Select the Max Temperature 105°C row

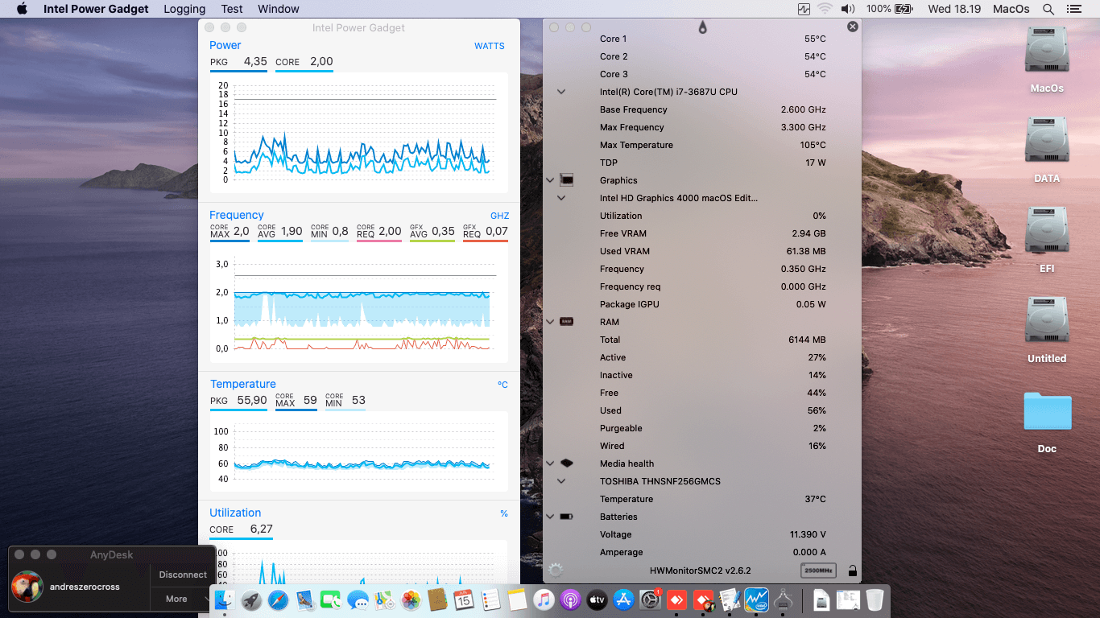701,145
